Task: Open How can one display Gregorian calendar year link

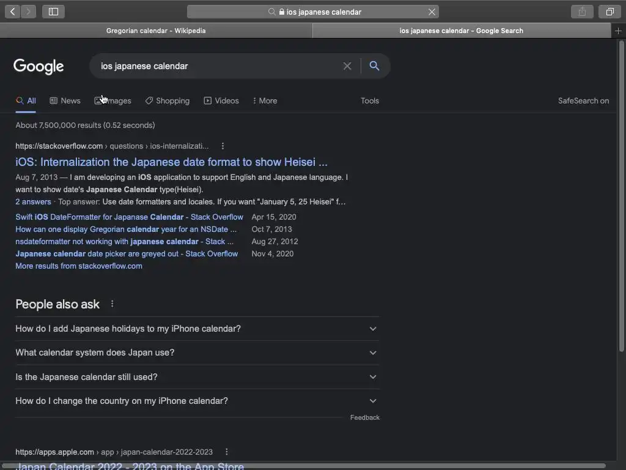Action: pyautogui.click(x=126, y=229)
